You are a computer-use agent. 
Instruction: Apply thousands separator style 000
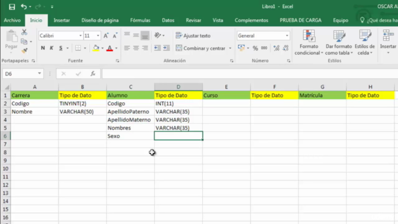coord(264,48)
